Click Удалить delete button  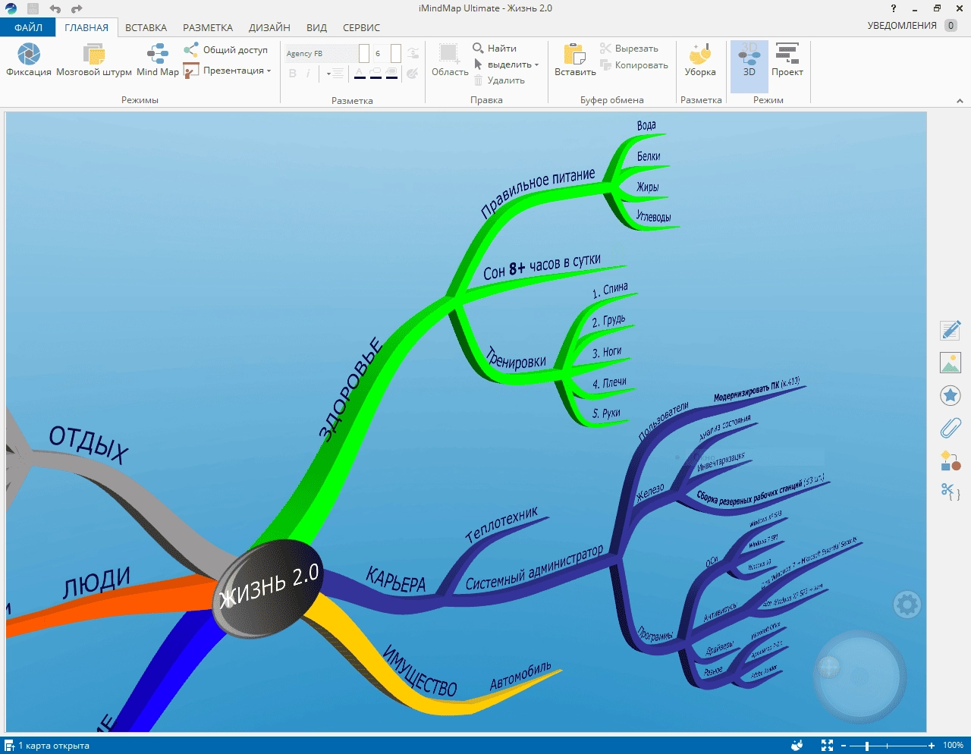point(499,80)
